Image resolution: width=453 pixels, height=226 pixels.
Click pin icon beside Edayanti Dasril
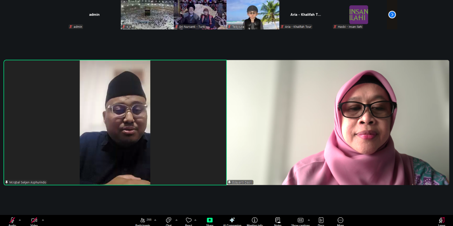pos(229,182)
